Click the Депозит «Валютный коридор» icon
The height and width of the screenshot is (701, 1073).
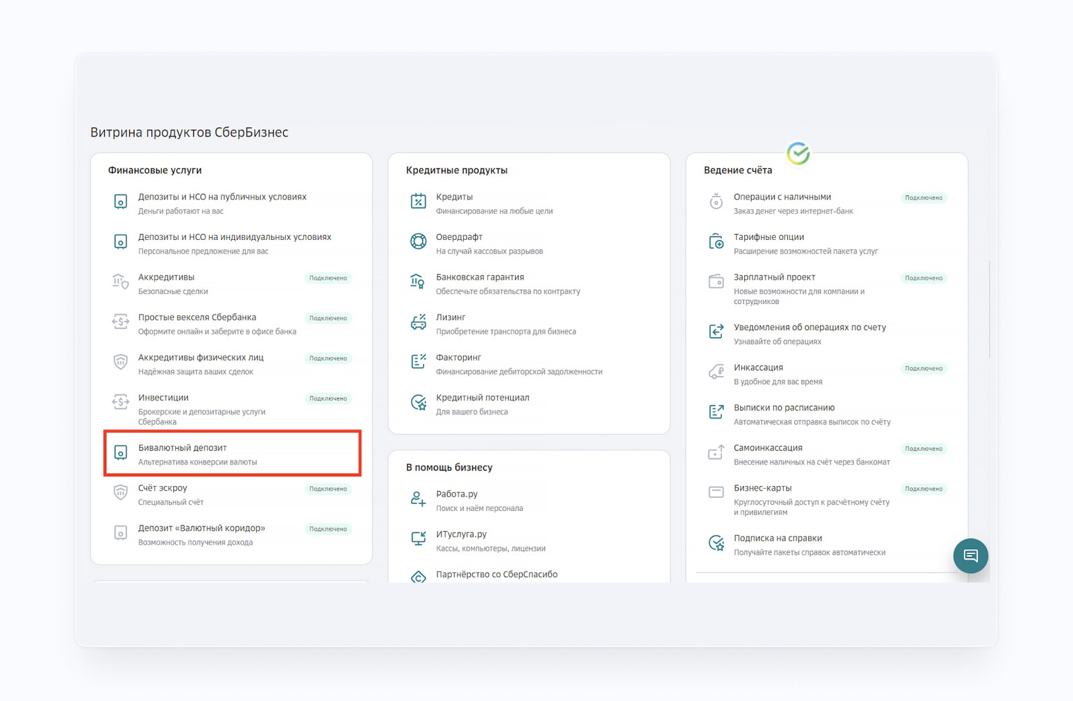121,532
